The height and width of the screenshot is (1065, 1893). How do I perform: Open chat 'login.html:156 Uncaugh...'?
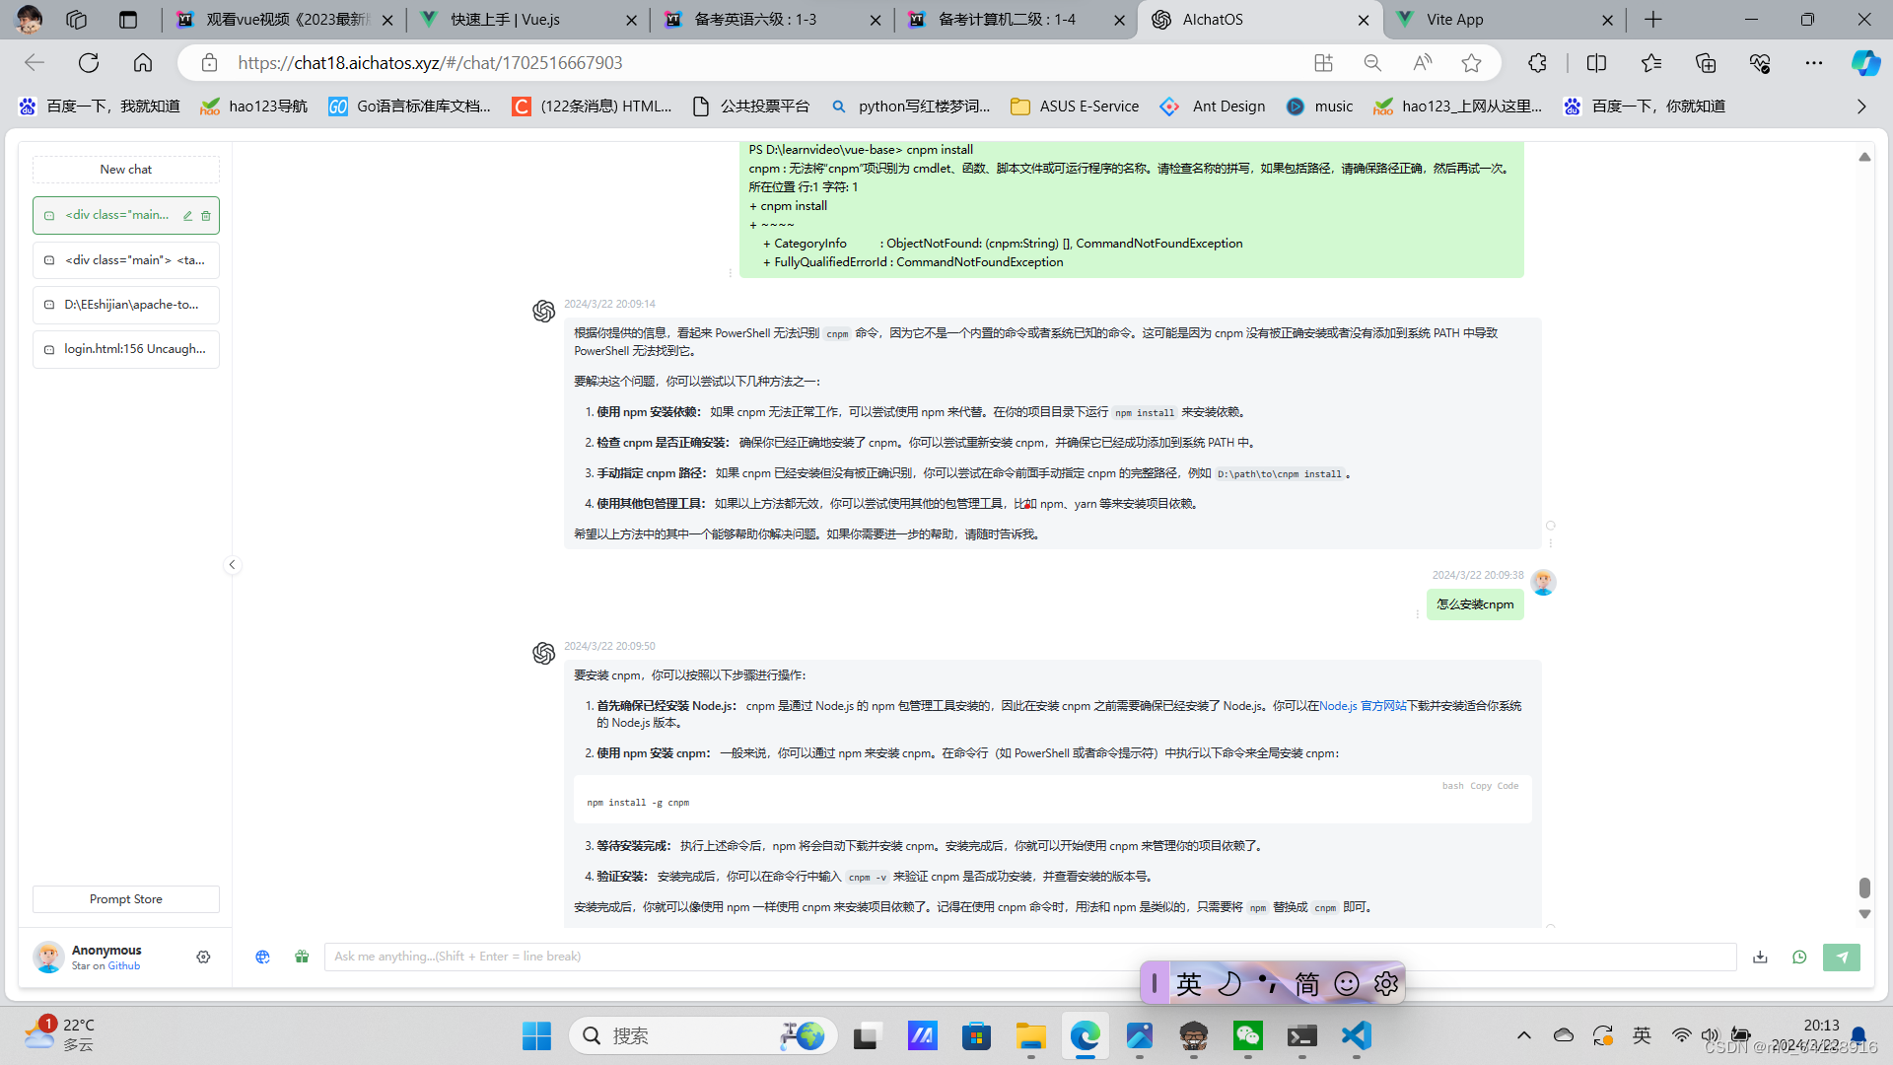click(x=126, y=349)
